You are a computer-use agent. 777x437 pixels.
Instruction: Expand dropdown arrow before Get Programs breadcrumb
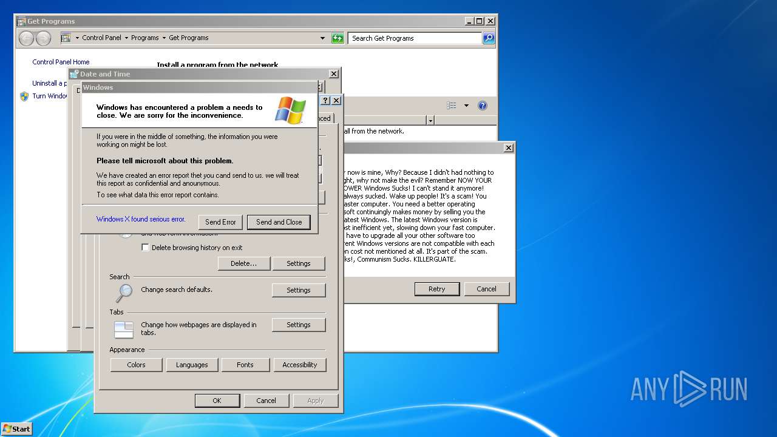click(x=164, y=38)
